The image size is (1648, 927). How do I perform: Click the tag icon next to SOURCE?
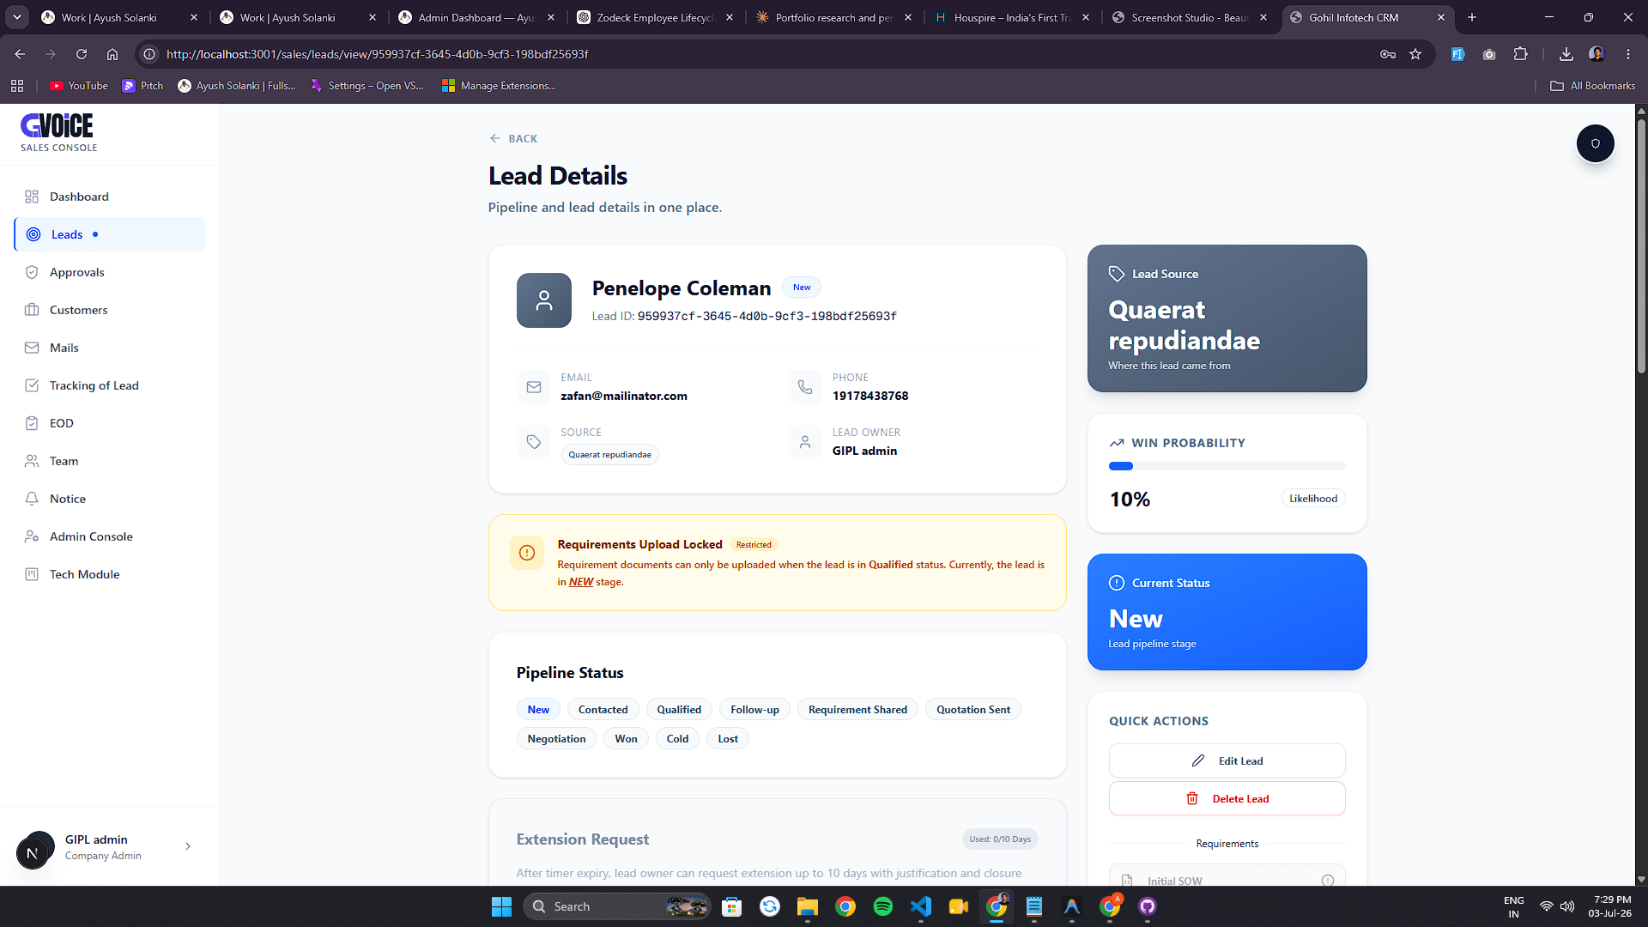point(534,442)
